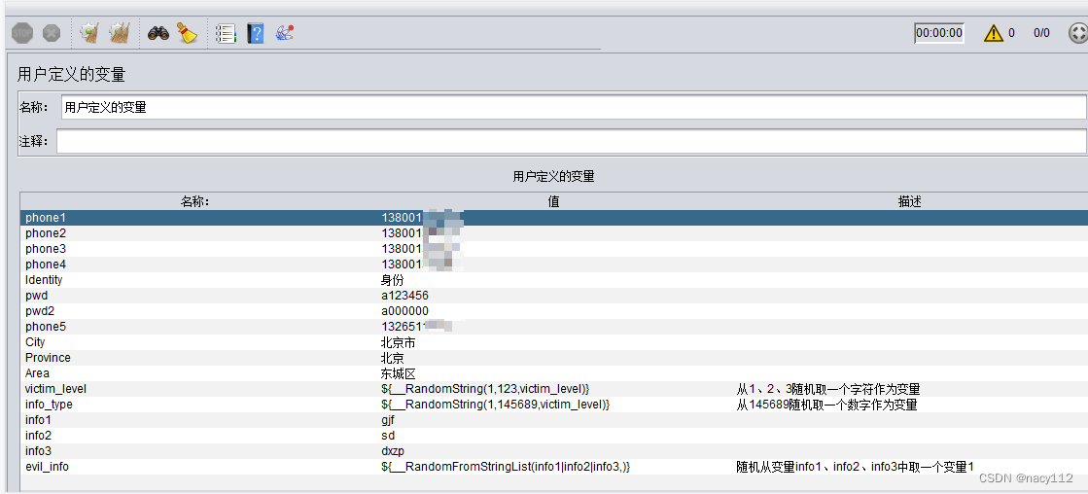This screenshot has width=1088, height=494.
Task: Click the yellow warning triangle icon
Action: [994, 33]
